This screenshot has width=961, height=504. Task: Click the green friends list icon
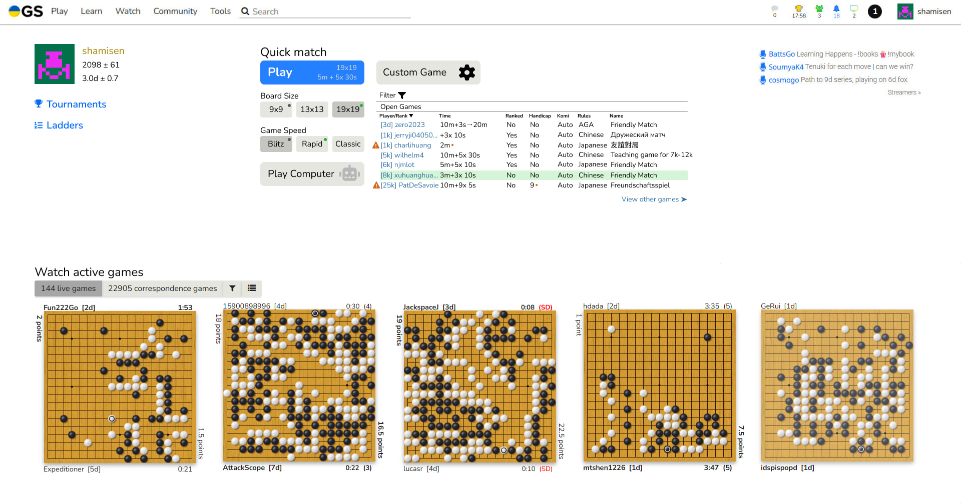coord(819,9)
